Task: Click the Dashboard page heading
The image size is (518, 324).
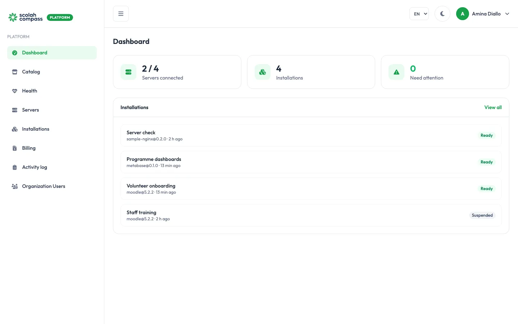Action: click(x=131, y=41)
